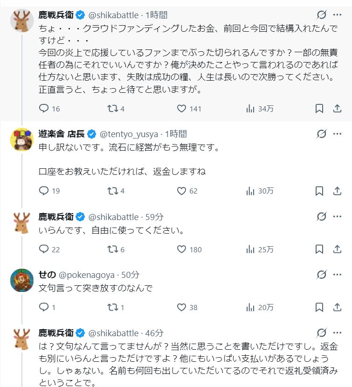The width and height of the screenshot is (352, 387).
Task: Reply to せの's tweet with 1 reply
Action: pos(44,307)
